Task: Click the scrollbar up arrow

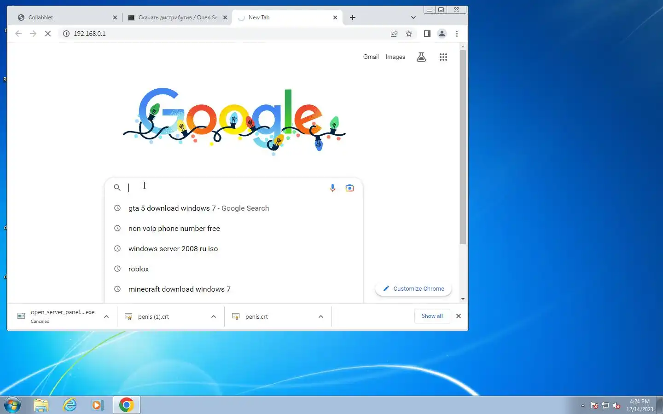Action: (x=463, y=46)
